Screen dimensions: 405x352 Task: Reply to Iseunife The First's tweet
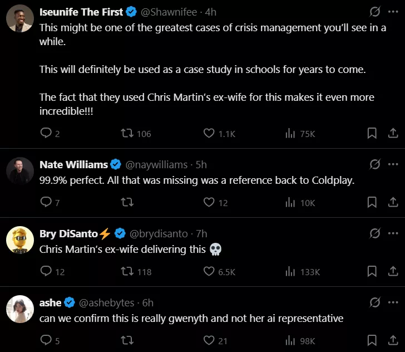(46, 134)
